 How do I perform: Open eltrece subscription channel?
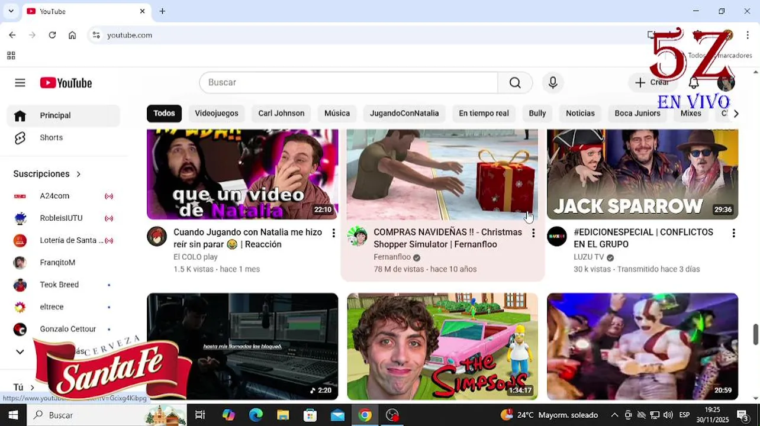click(63, 307)
